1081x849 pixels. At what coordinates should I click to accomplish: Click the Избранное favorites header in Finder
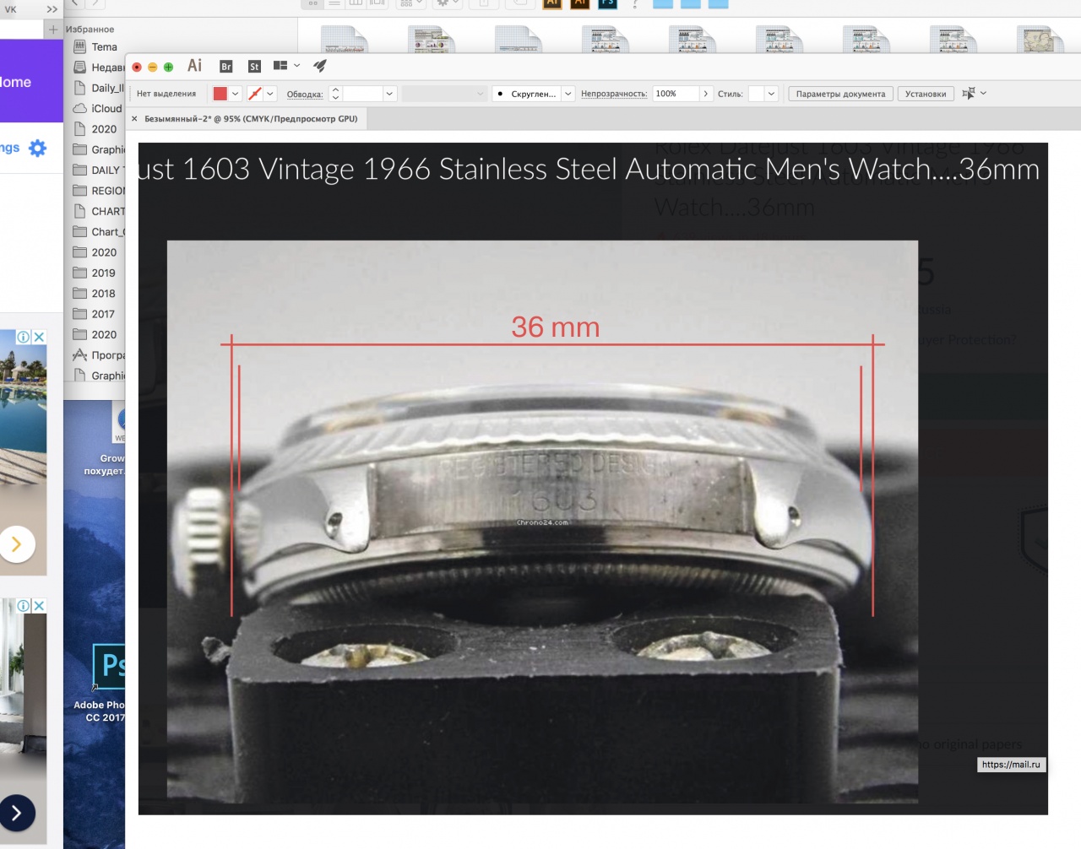pos(90,30)
